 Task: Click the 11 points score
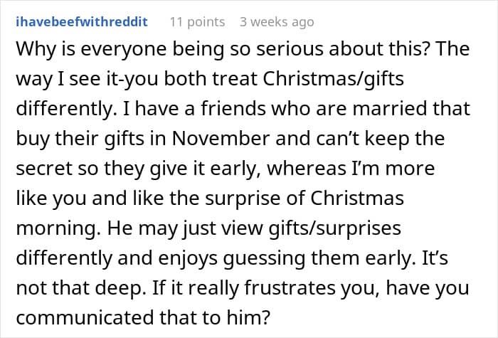(196, 21)
